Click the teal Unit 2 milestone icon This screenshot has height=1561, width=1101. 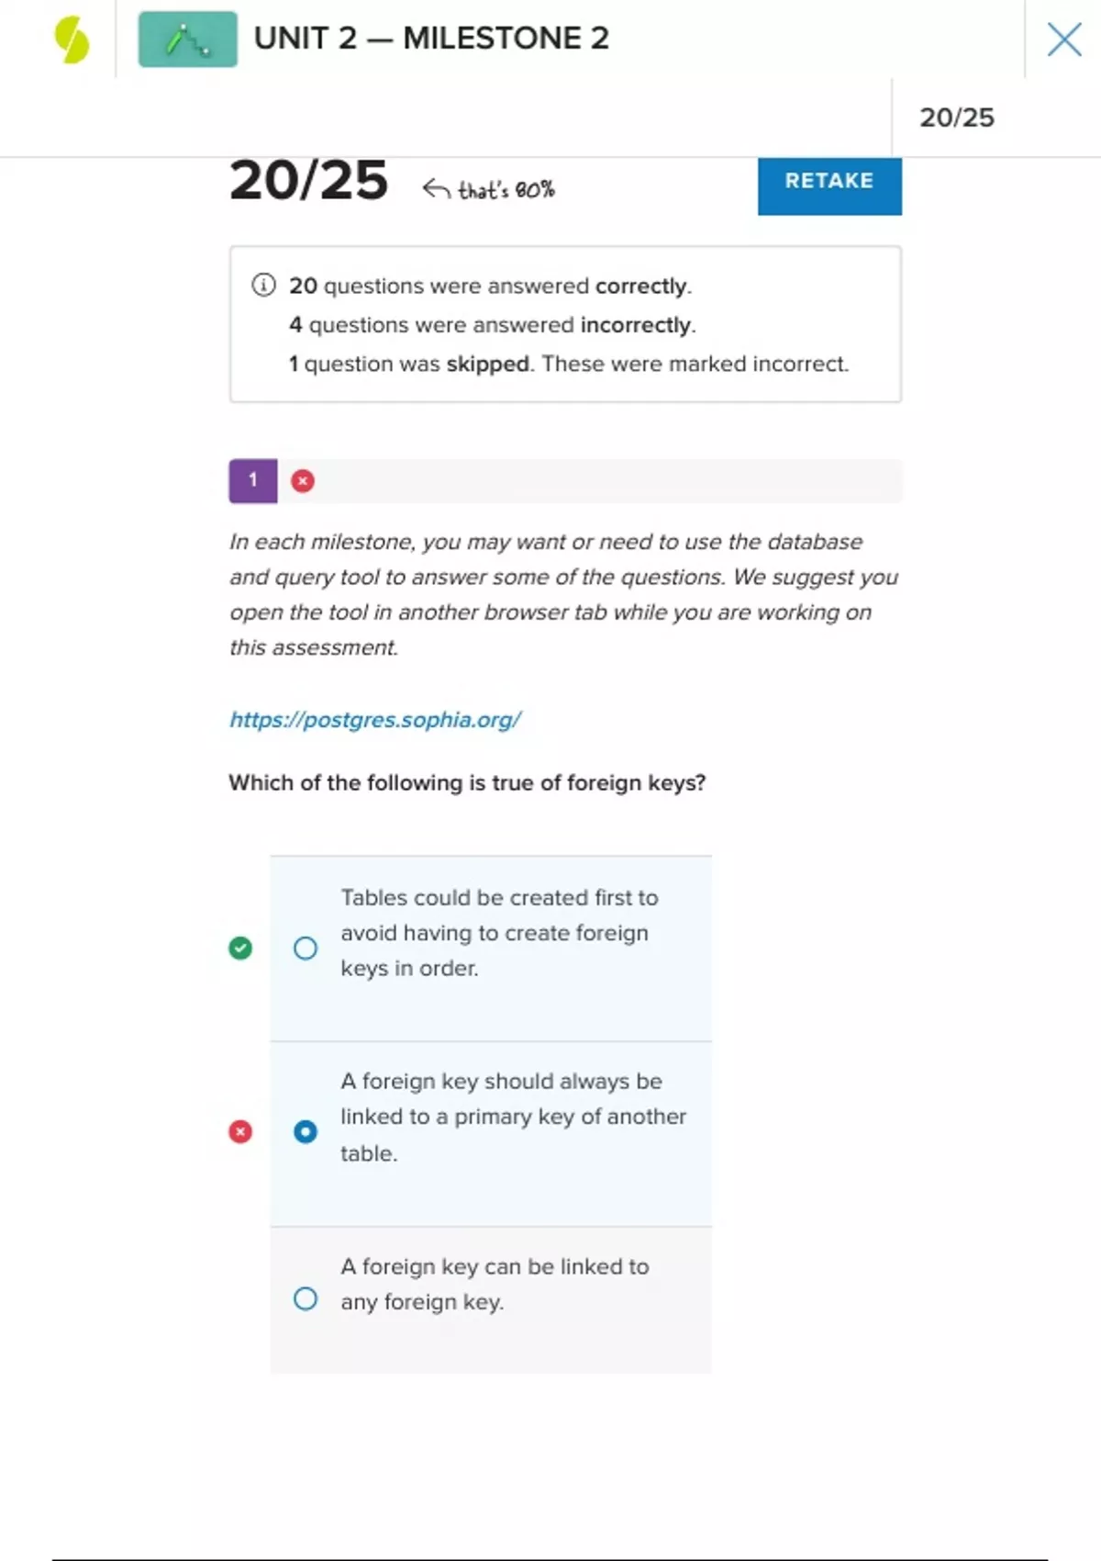(x=187, y=39)
